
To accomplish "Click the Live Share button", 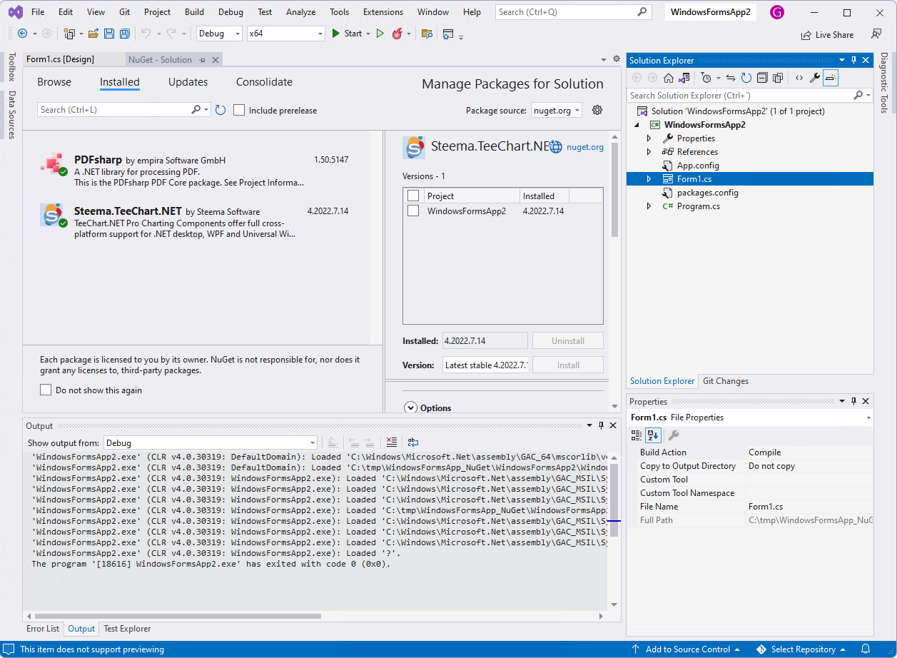I will coord(827,34).
